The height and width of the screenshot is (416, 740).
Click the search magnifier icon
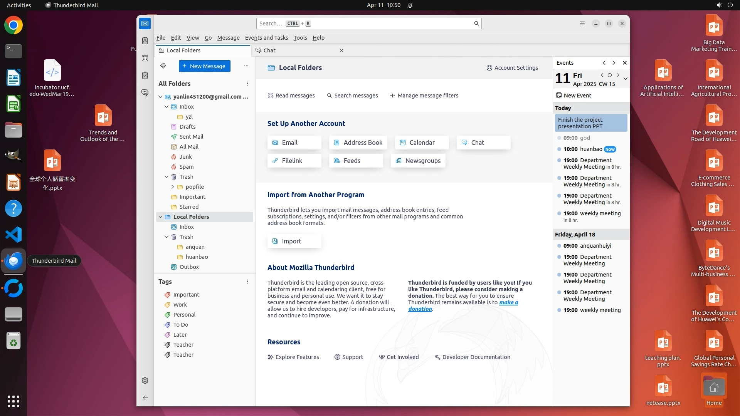[477, 23]
